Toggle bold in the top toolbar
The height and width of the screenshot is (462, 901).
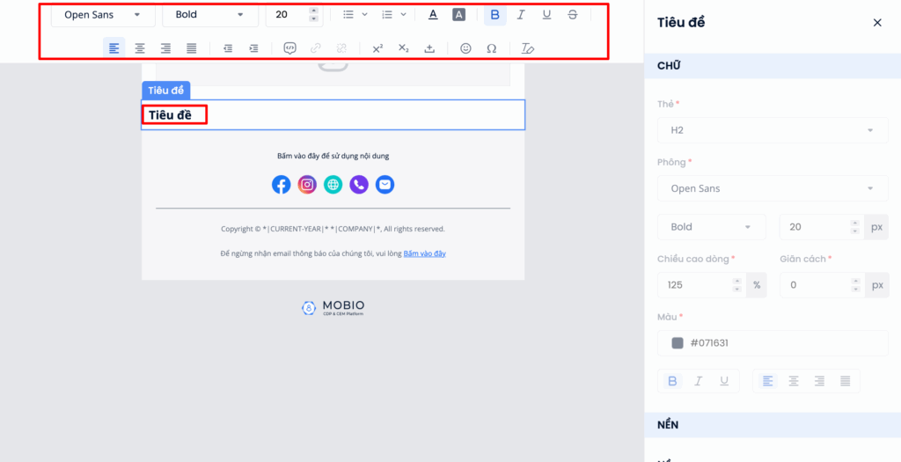coord(494,15)
